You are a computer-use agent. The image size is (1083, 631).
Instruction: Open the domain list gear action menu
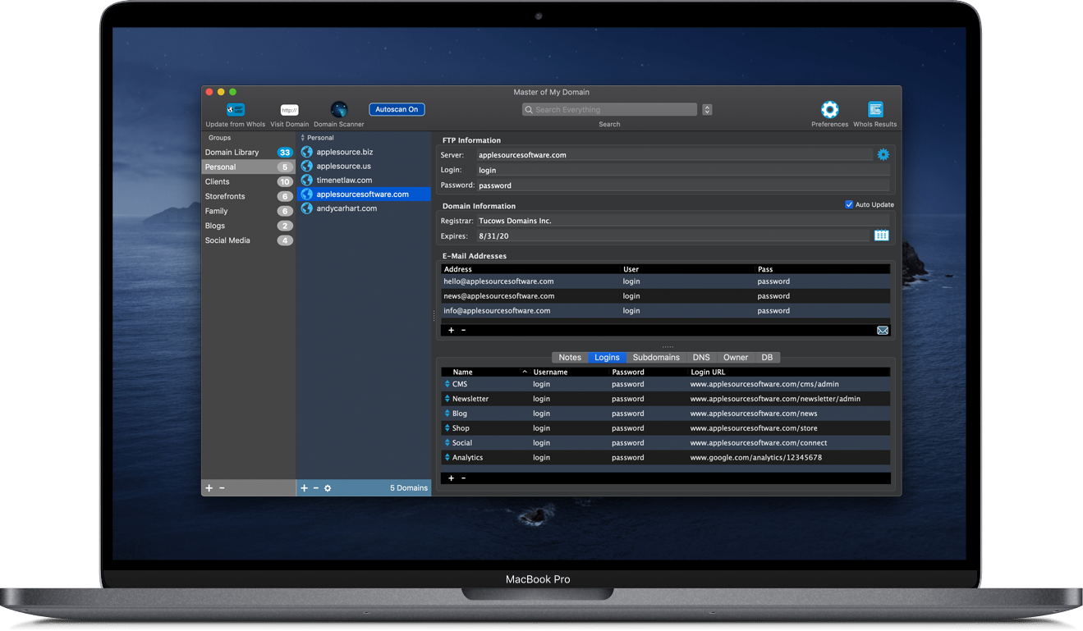point(328,488)
